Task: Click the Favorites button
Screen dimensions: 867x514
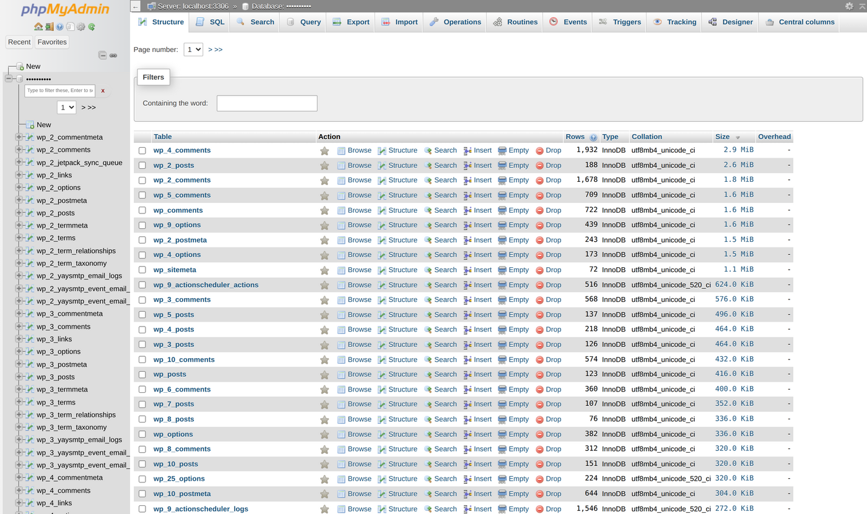Action: coord(52,42)
